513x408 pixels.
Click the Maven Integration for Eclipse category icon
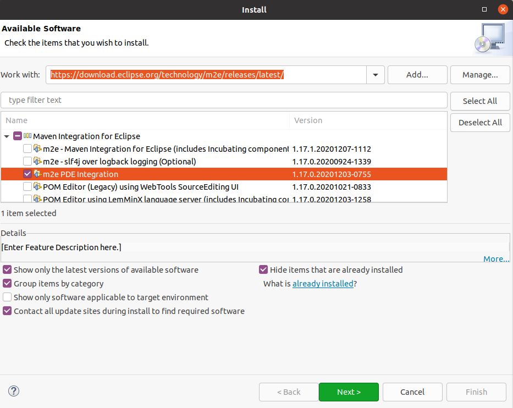[x=27, y=136]
